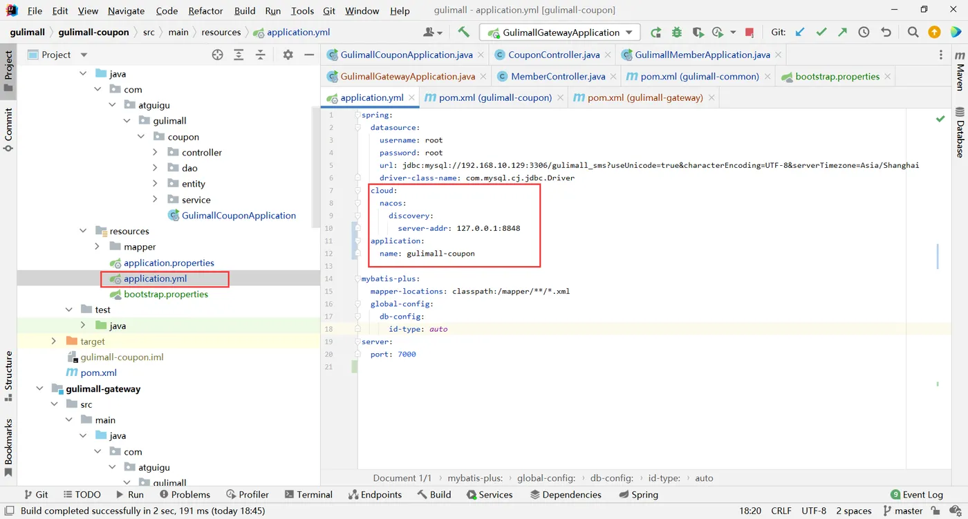The image size is (968, 519).
Task: Click the Build project hammer icon
Action: 463,32
